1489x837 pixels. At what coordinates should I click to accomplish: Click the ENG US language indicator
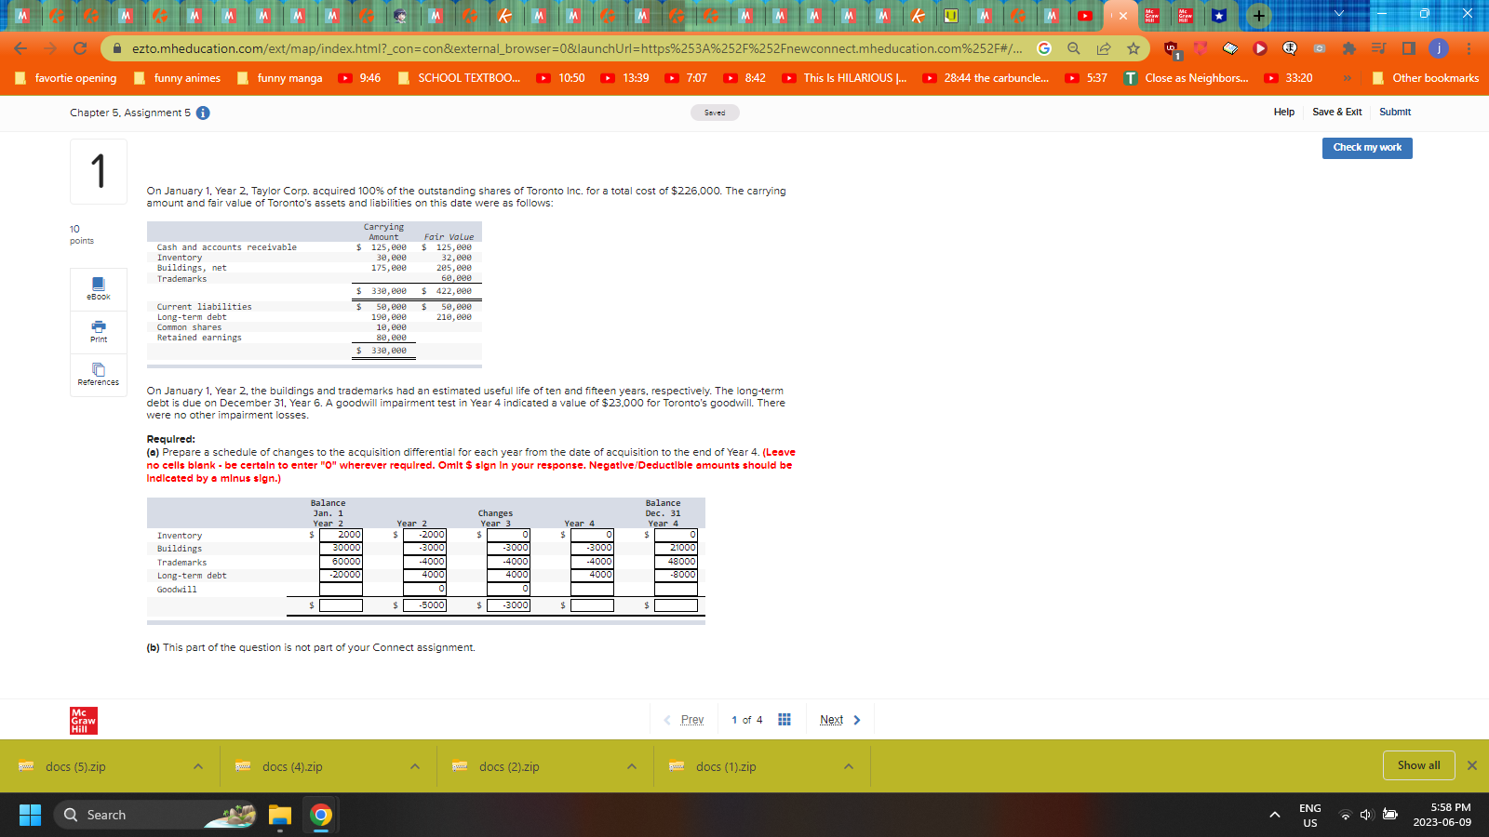(x=1309, y=815)
